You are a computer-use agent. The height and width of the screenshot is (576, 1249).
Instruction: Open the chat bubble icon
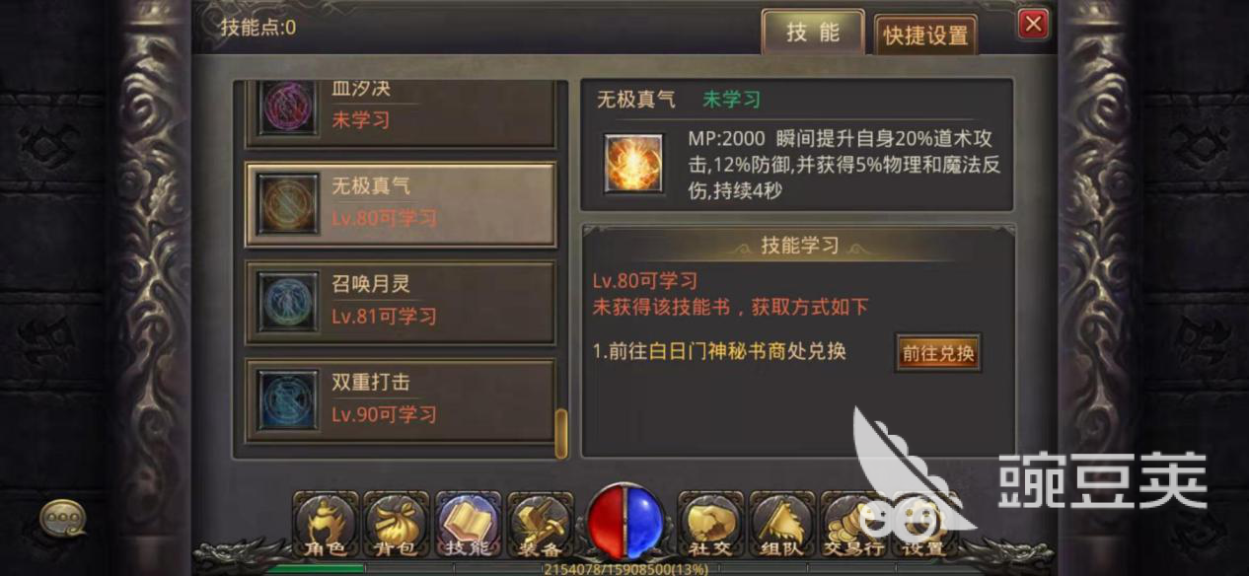[x=62, y=518]
